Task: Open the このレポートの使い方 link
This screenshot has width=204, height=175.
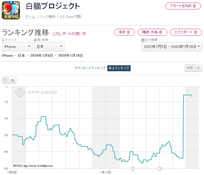Action: [69, 34]
